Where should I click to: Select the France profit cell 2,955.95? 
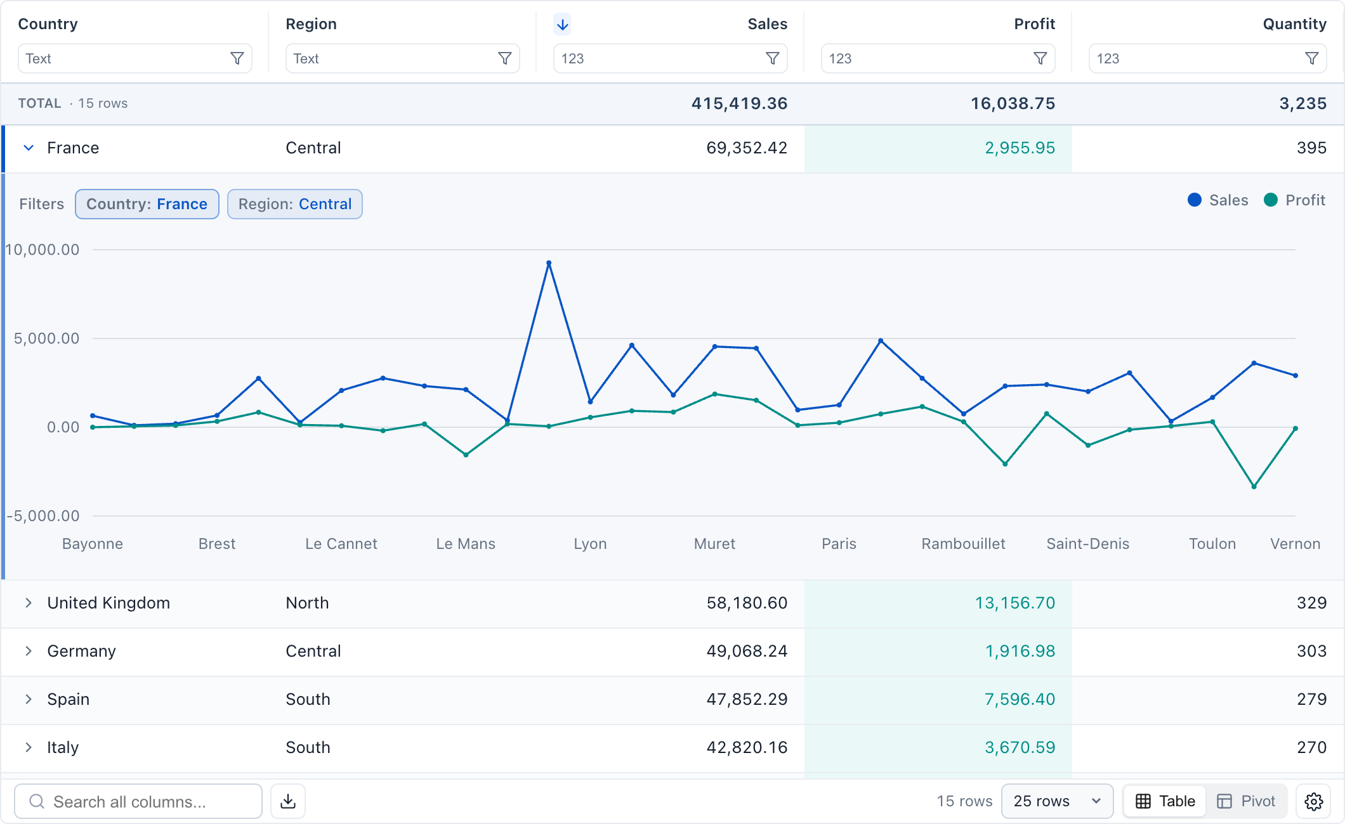938,148
